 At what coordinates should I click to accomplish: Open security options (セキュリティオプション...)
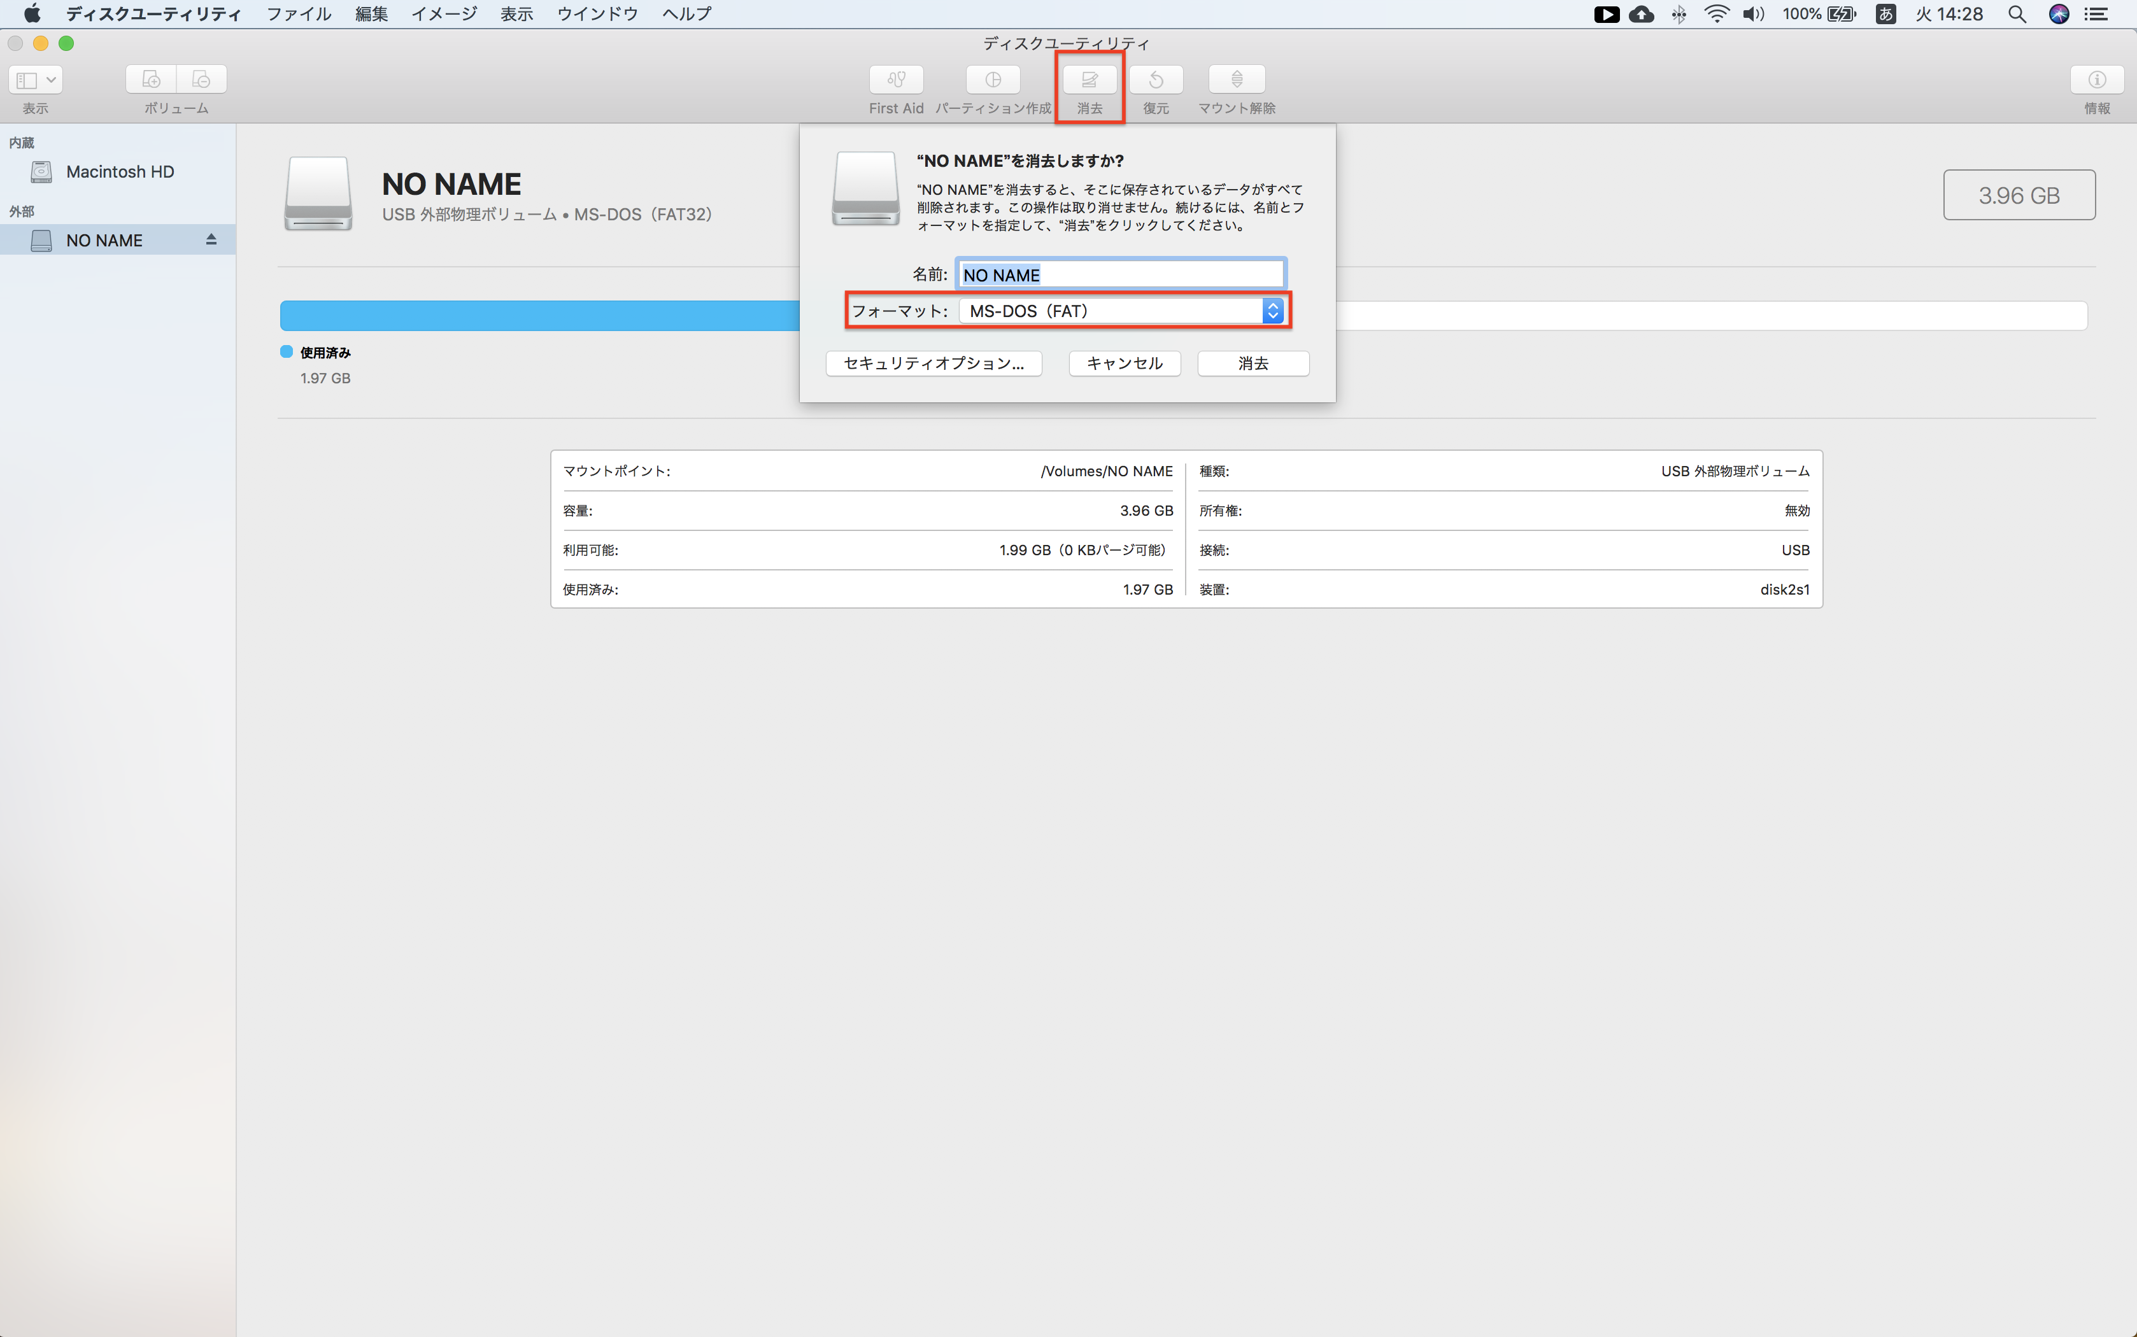pyautogui.click(x=934, y=364)
